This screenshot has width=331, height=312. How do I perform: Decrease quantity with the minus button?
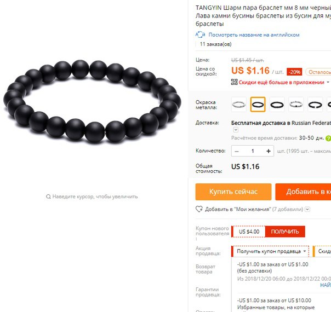[x=237, y=151]
